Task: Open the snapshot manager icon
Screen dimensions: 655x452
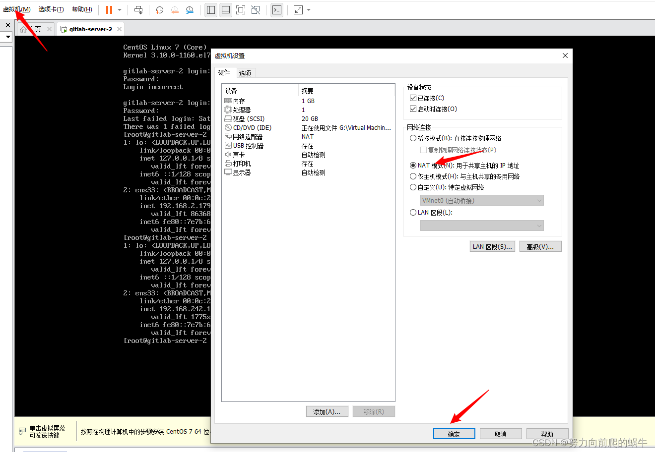Action: point(190,10)
